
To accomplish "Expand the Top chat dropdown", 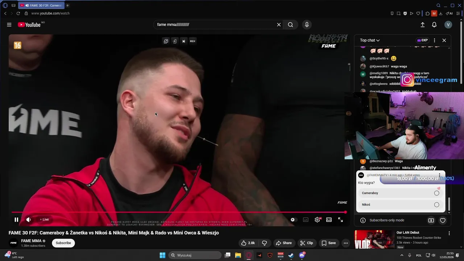I will click(370, 40).
